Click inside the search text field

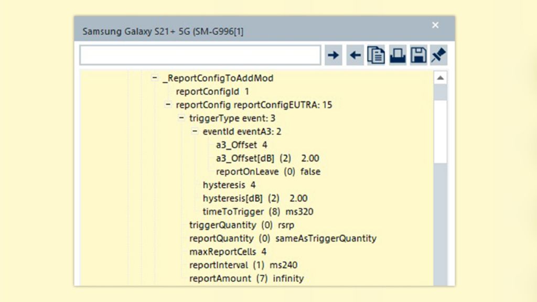(199, 55)
